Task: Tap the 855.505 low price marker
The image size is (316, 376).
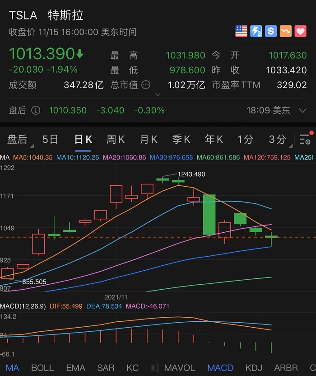Action: (34, 282)
